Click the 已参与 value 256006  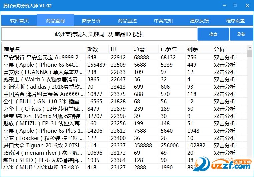point(170,145)
